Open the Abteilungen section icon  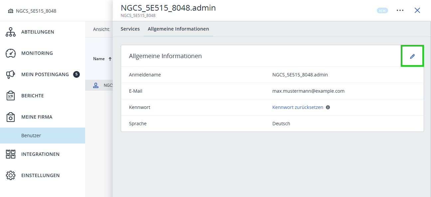click(10, 32)
